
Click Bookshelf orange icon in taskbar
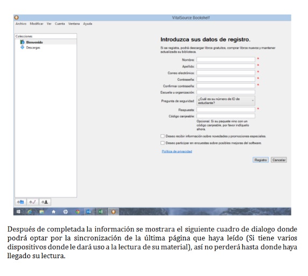coord(113,212)
